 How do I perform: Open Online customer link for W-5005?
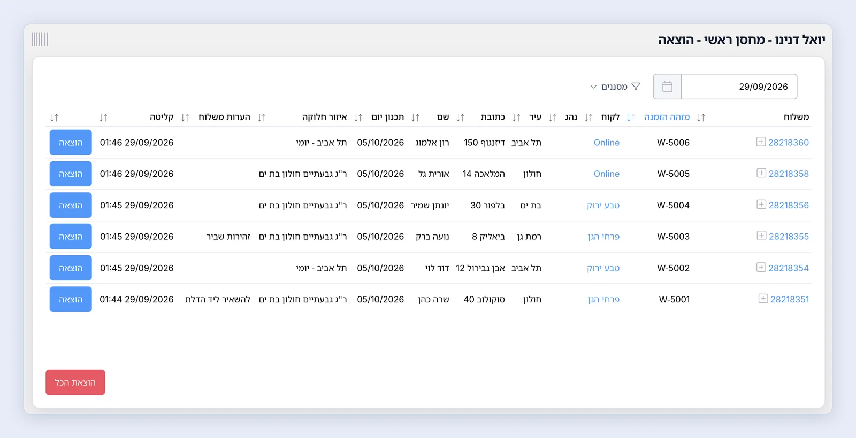[607, 174]
